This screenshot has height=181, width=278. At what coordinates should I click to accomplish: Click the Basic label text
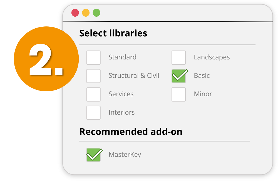202,76
